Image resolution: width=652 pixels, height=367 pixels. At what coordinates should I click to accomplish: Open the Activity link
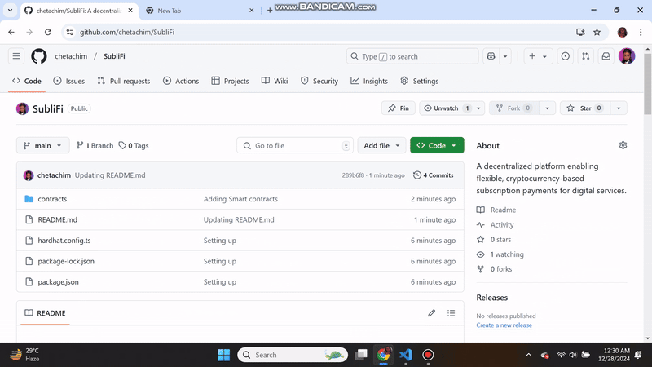click(x=502, y=225)
